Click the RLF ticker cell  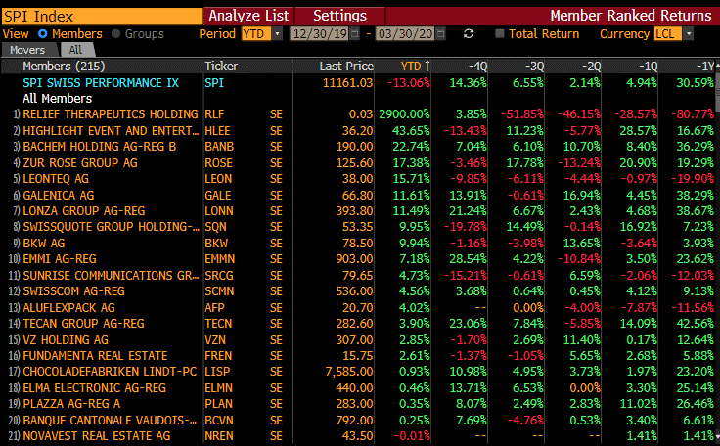point(215,113)
